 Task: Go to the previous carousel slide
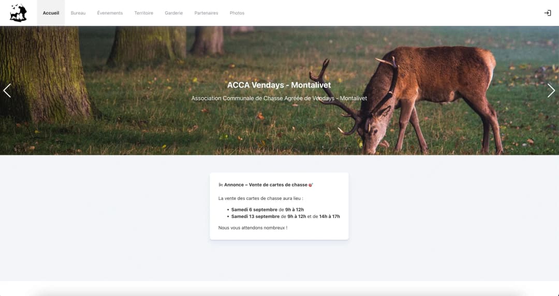click(7, 90)
